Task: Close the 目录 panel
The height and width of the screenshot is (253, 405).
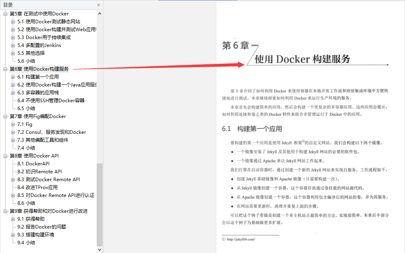Action: click(98, 5)
